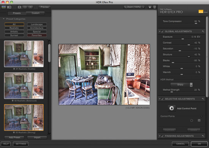Change the background color with the lightbulb icon
209x148 pixels.
click(x=150, y=7)
